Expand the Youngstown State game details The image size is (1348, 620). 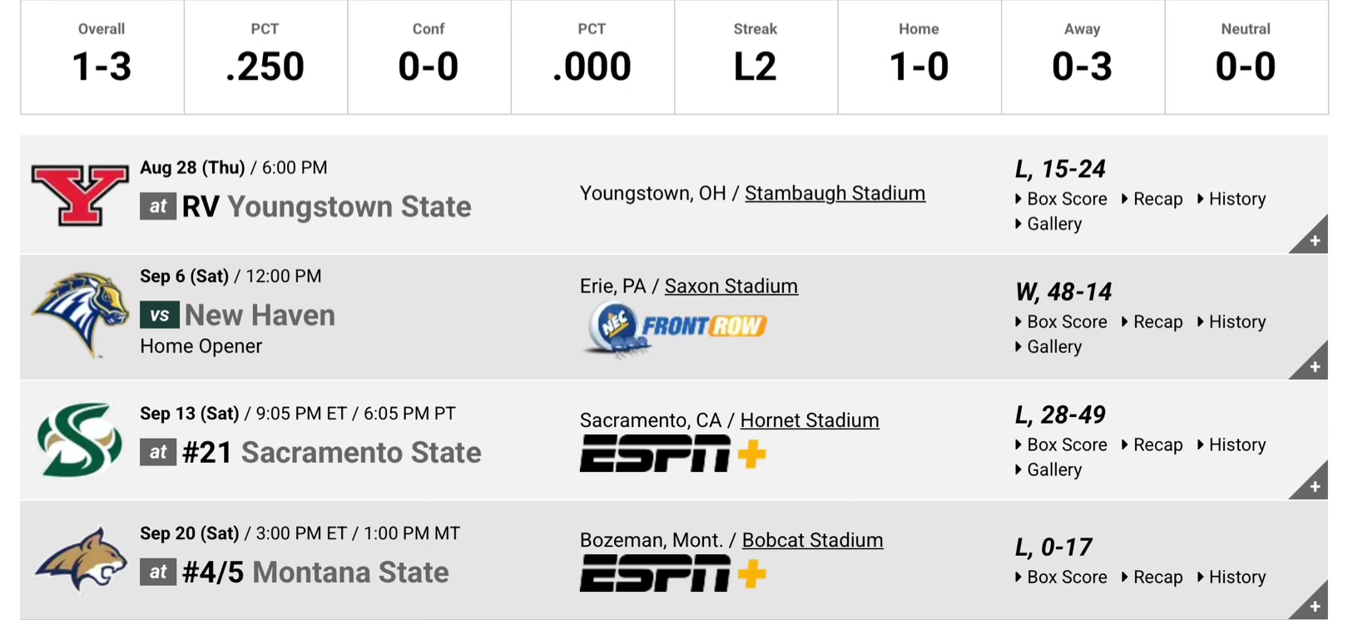coord(1313,240)
